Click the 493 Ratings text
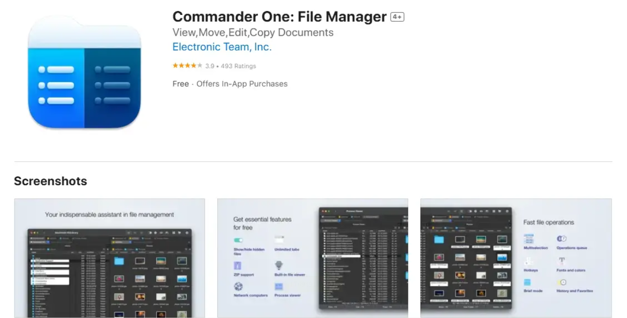 [238, 66]
